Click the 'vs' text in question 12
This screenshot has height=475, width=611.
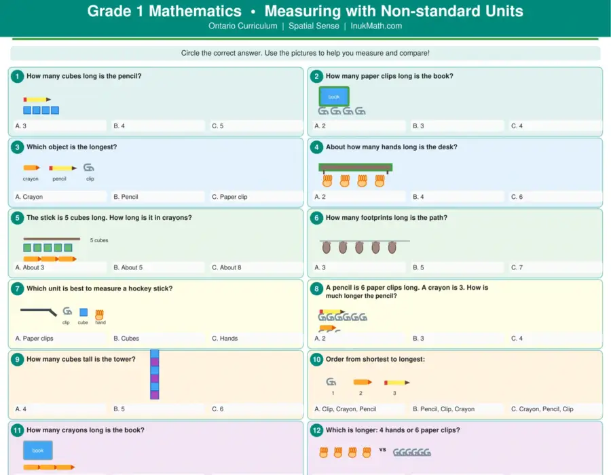[x=383, y=449]
